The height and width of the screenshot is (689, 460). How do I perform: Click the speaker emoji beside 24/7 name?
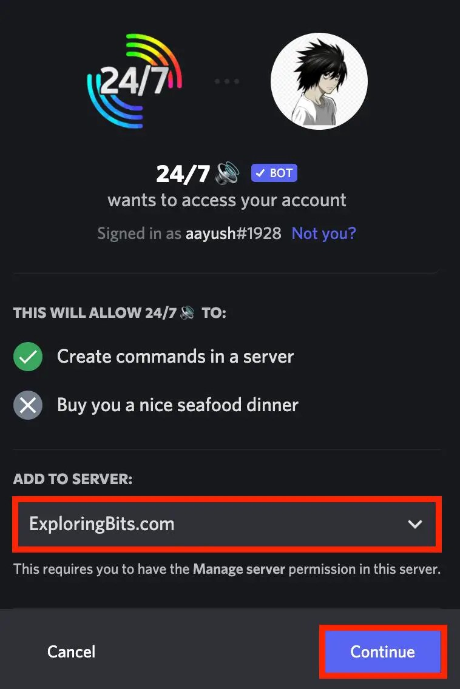click(x=228, y=173)
